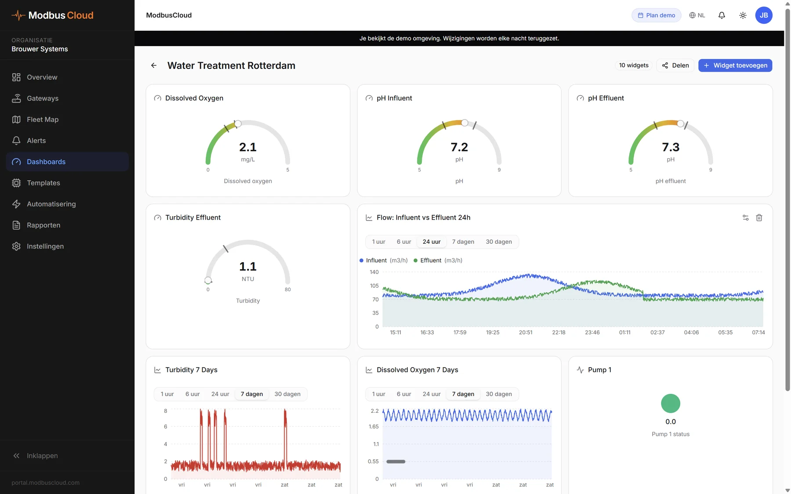The image size is (791, 494).
Task: Open settings icon on Flow Influent vs Effluent widget
Action: (745, 218)
